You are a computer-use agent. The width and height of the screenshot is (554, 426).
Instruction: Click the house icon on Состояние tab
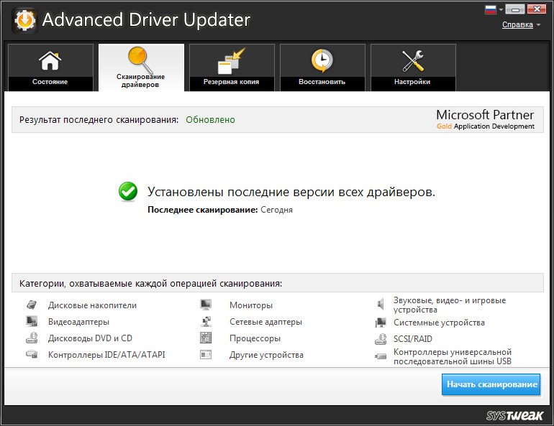[x=50, y=60]
